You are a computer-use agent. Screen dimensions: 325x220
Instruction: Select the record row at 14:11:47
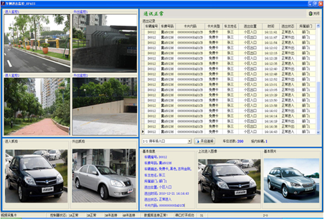pos(230,37)
